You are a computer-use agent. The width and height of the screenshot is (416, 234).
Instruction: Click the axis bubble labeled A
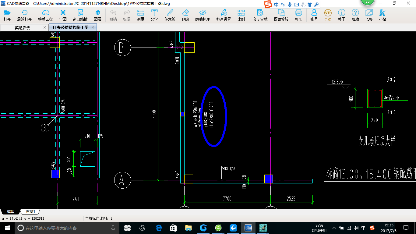[122, 180]
